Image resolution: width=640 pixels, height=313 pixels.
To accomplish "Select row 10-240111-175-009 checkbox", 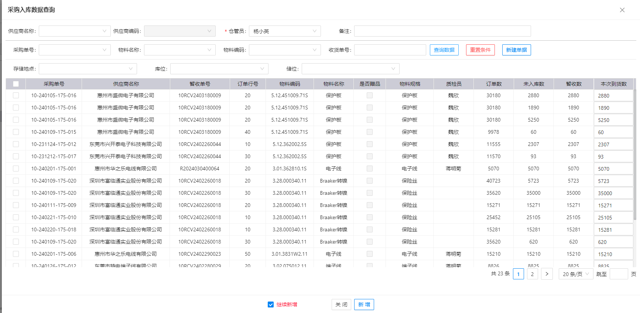I will pos(16,205).
